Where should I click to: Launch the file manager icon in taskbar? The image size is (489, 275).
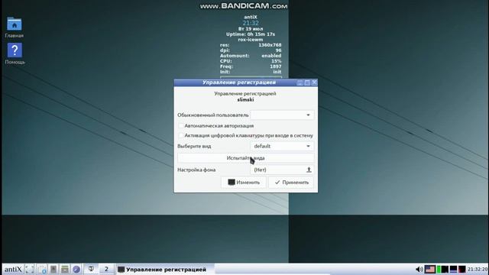click(42, 269)
